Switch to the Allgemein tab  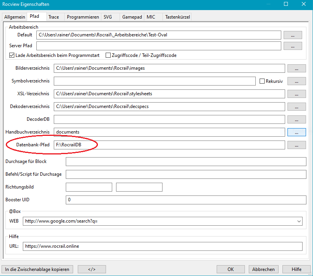15,17
